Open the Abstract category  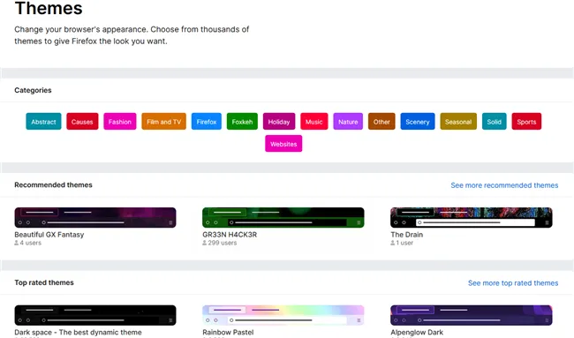tap(43, 122)
